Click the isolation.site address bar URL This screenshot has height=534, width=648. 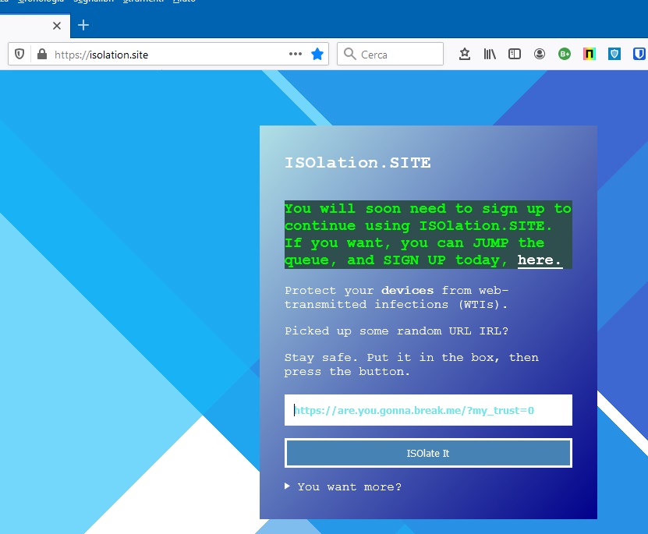(x=101, y=55)
